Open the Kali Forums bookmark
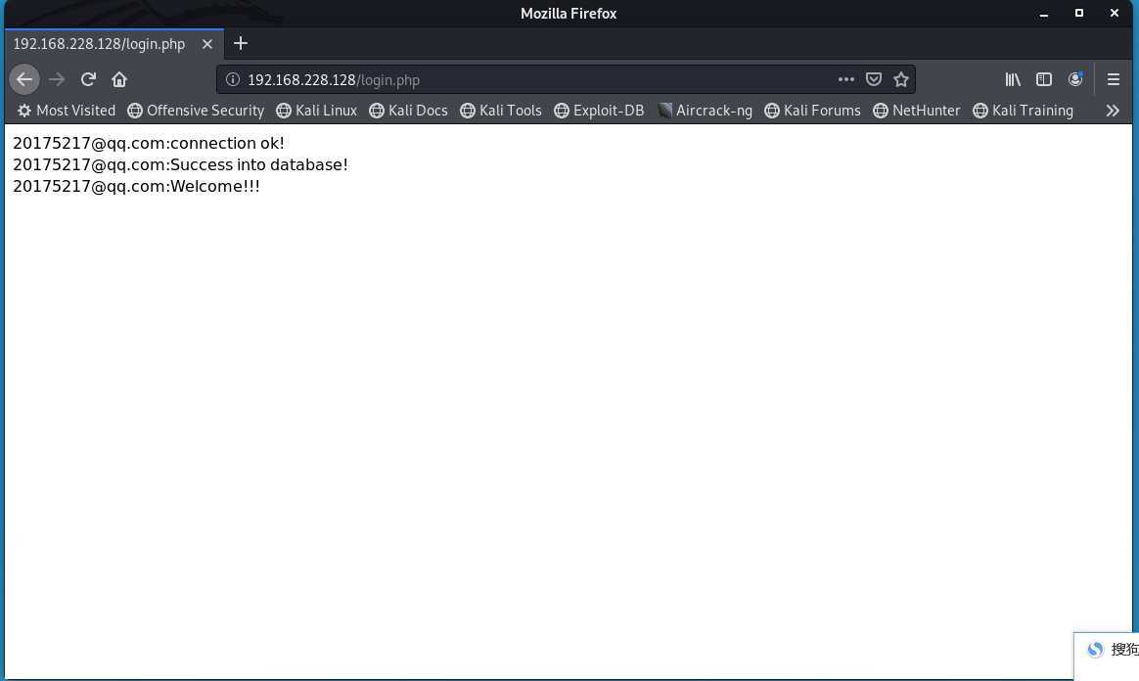1139x681 pixels. click(812, 111)
